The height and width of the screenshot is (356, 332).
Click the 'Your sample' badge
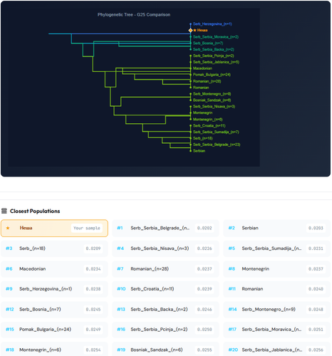click(87, 228)
